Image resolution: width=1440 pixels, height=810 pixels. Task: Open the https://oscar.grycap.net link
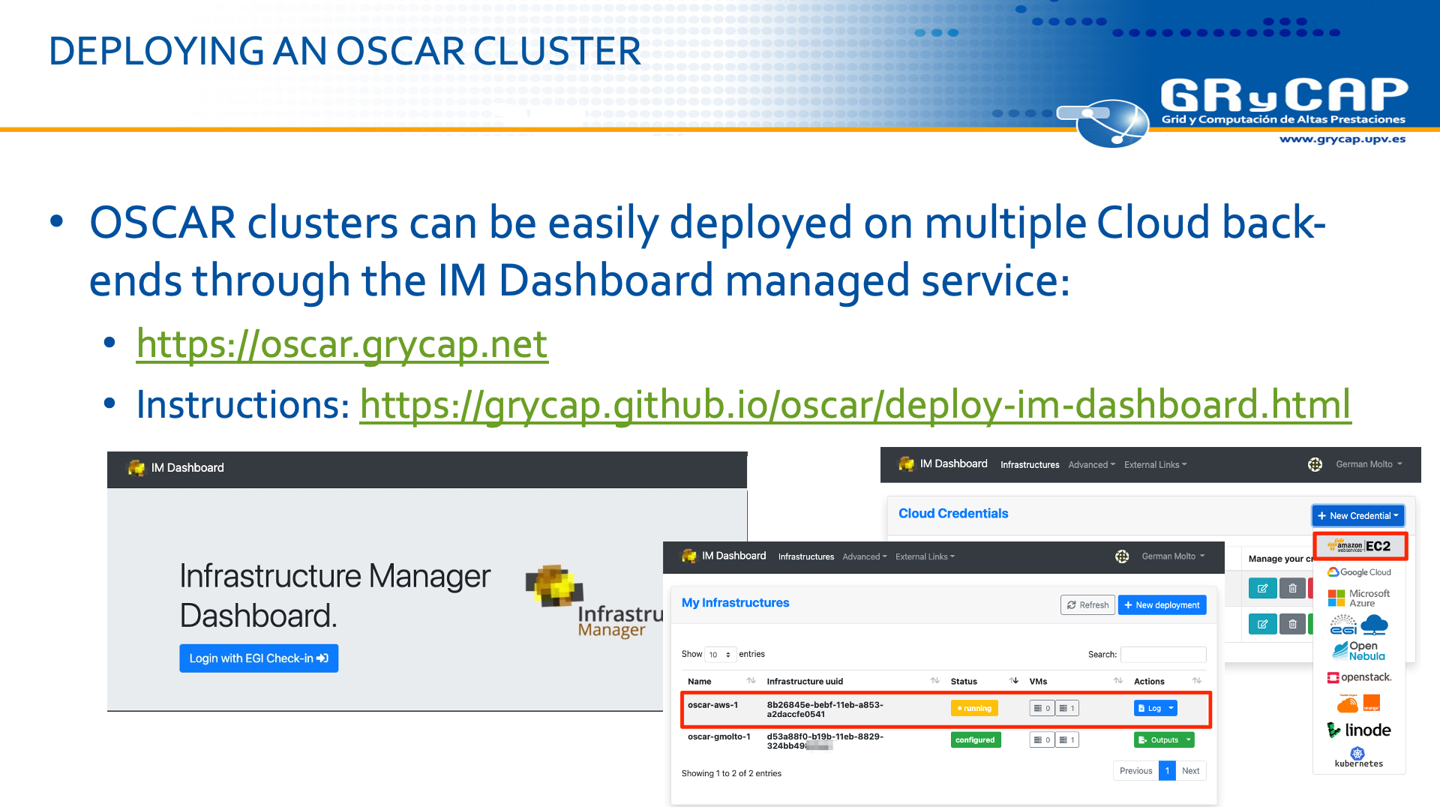coord(342,344)
